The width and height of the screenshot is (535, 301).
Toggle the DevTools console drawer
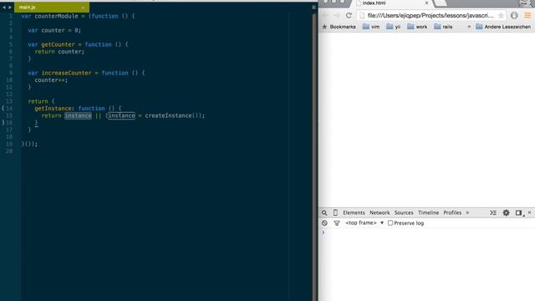493,212
